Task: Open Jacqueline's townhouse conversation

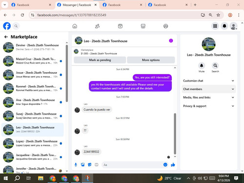Action: point(33,157)
